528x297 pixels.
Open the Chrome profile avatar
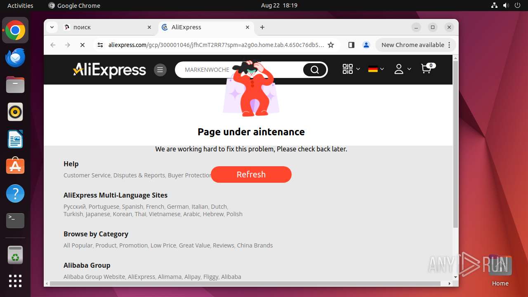pos(366,45)
